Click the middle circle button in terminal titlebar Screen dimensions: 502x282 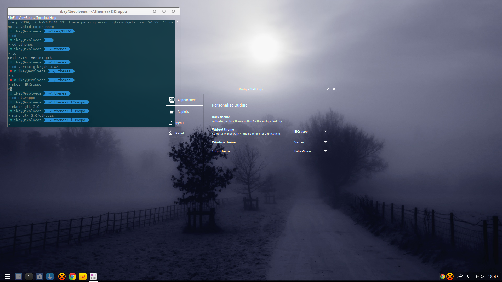click(x=164, y=11)
